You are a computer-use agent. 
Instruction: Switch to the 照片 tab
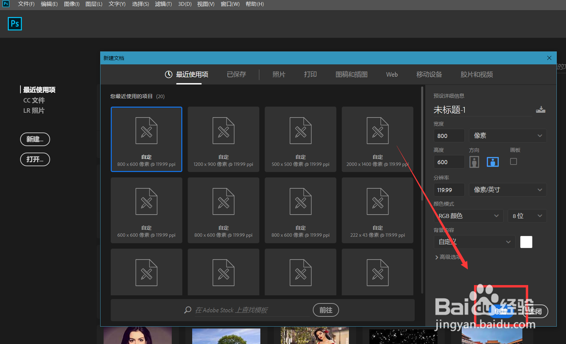[x=279, y=74]
